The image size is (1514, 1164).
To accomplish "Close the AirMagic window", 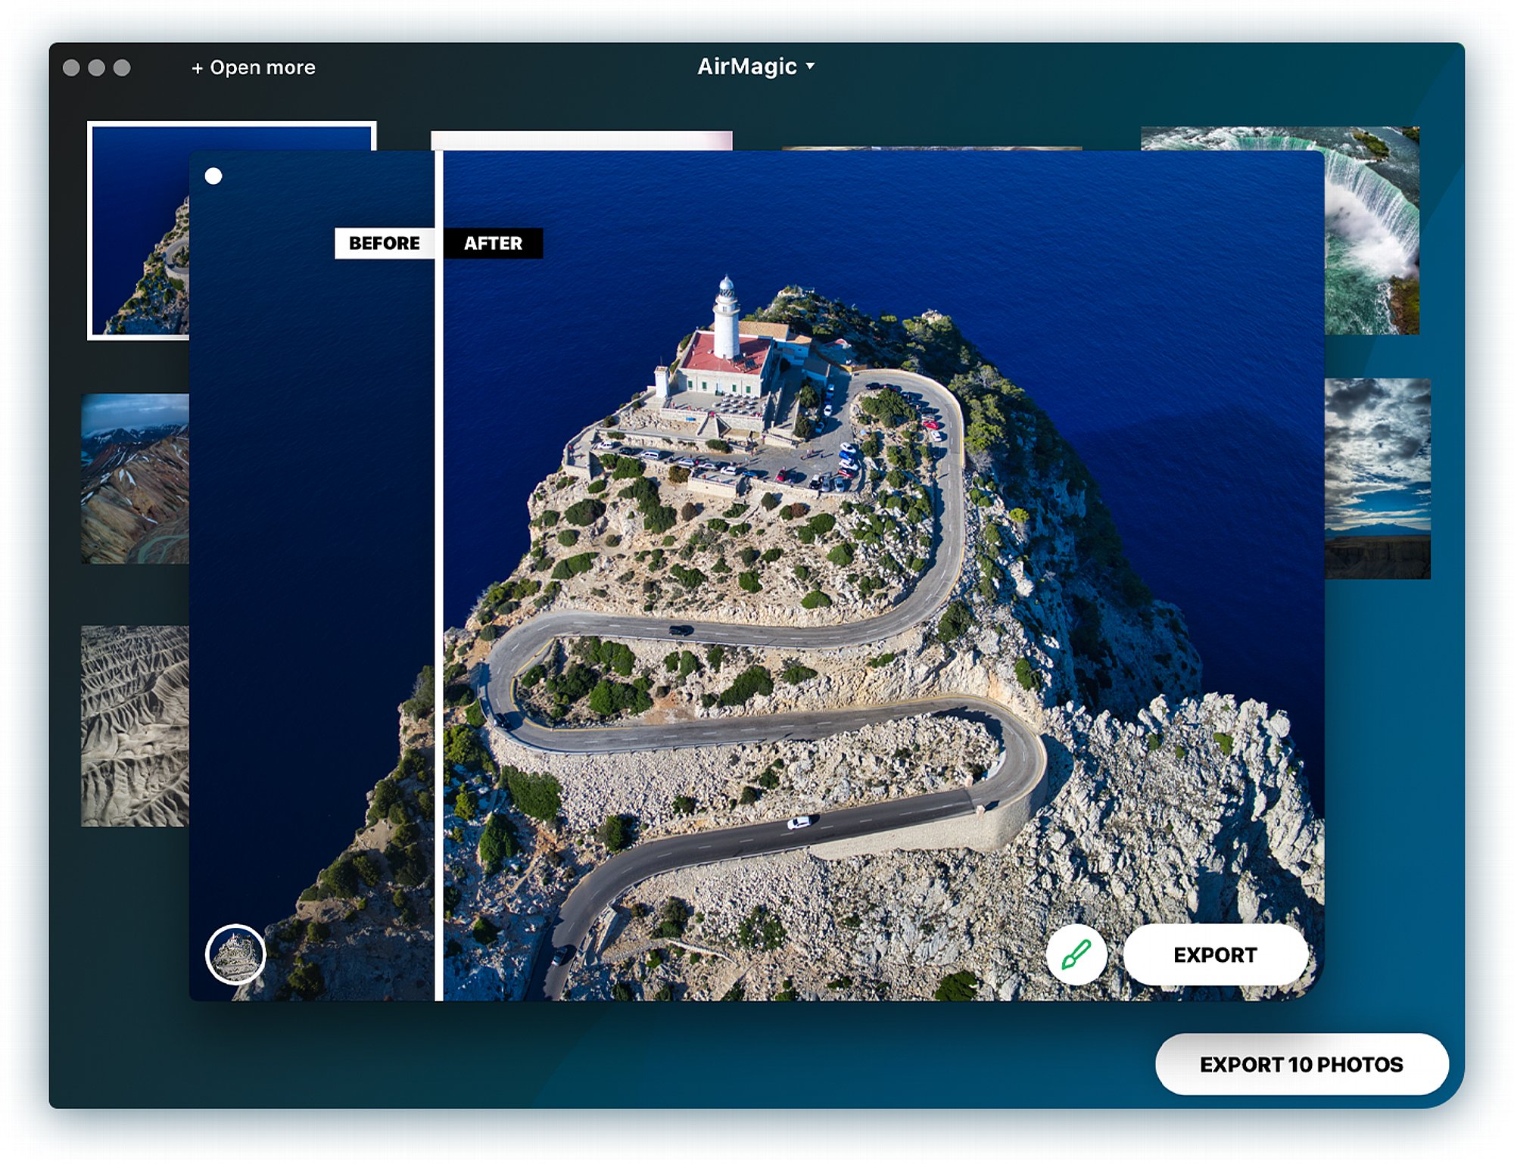I will click(71, 67).
